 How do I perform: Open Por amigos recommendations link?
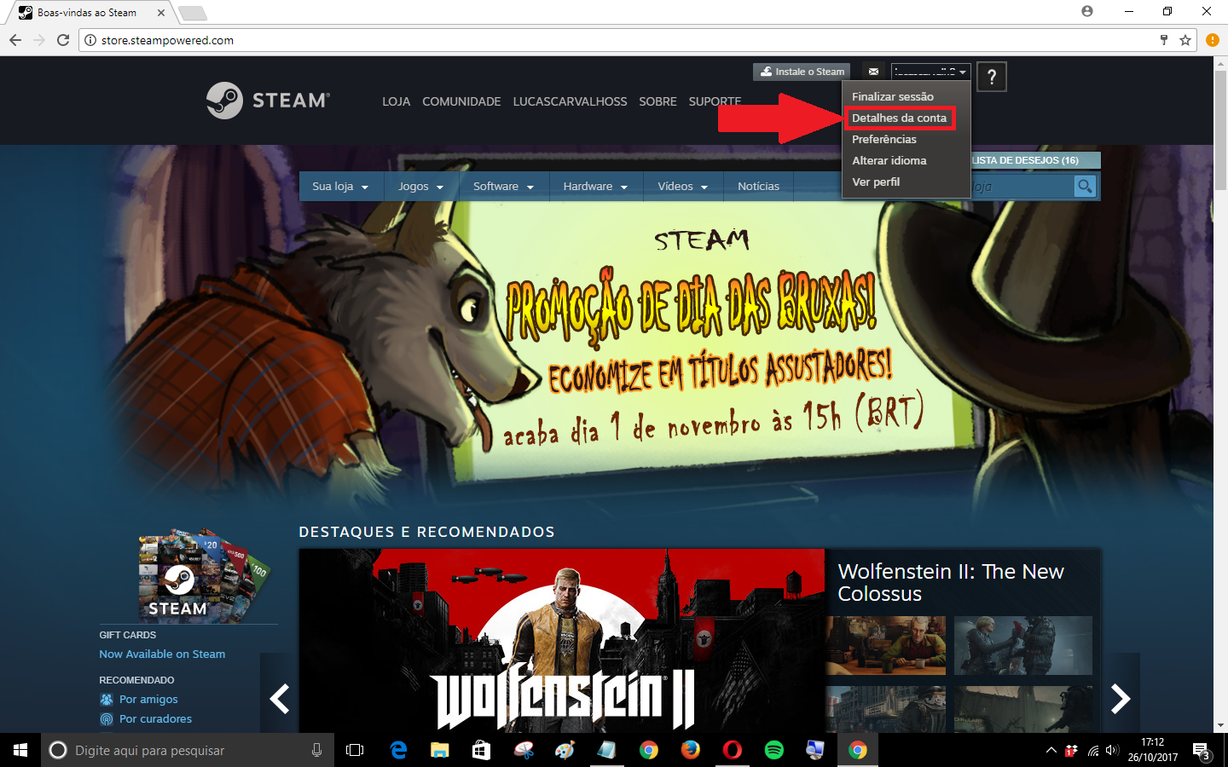click(x=148, y=699)
